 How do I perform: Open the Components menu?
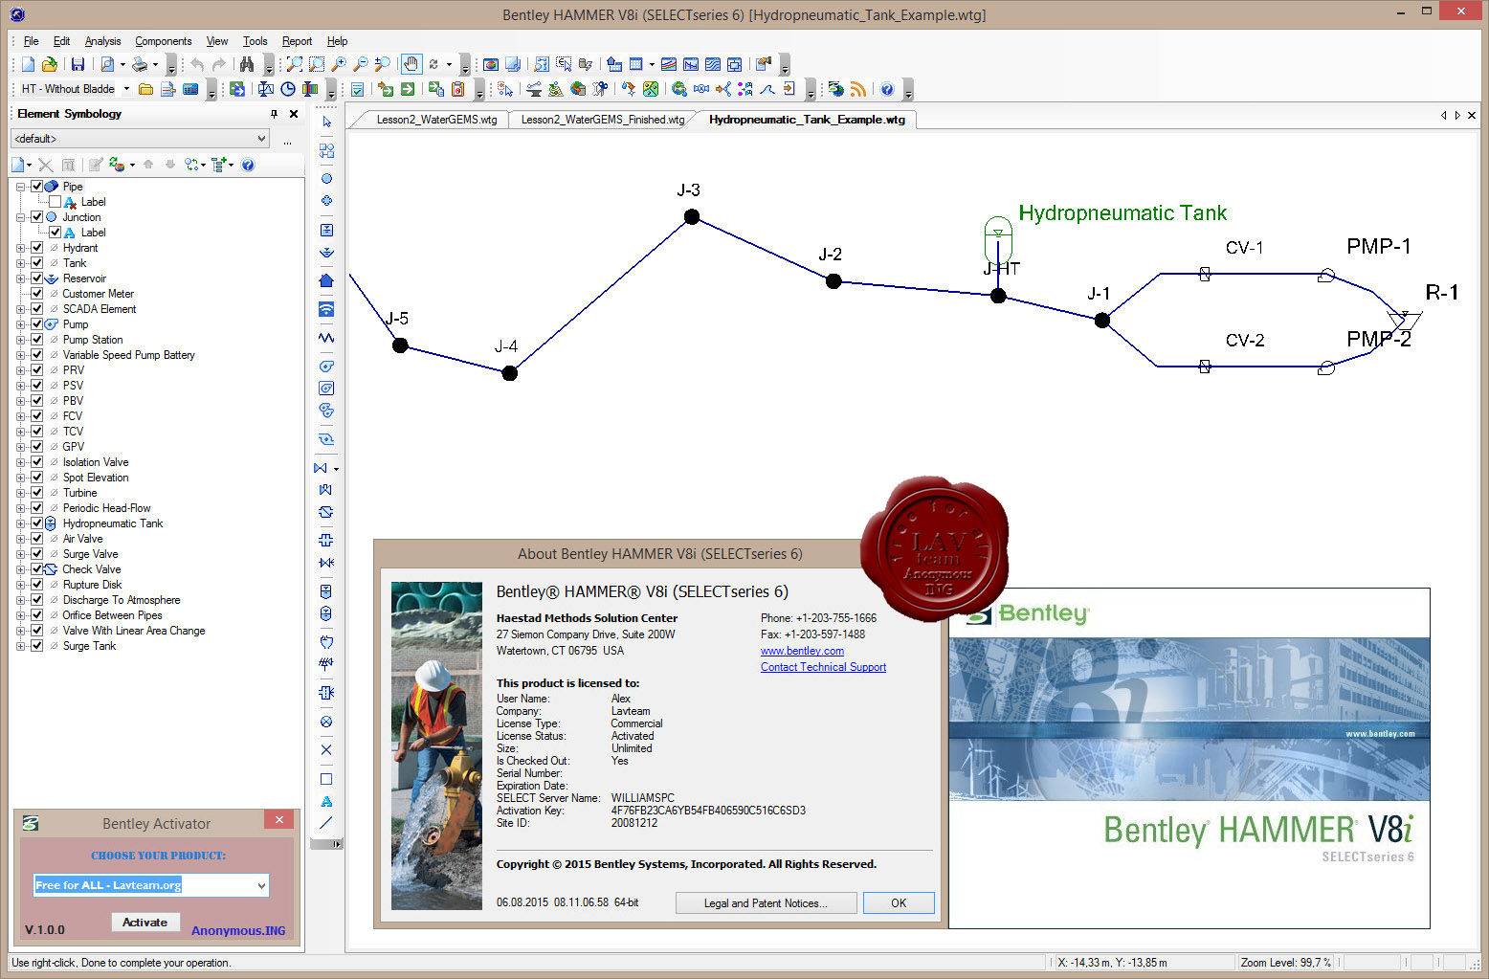[x=163, y=41]
